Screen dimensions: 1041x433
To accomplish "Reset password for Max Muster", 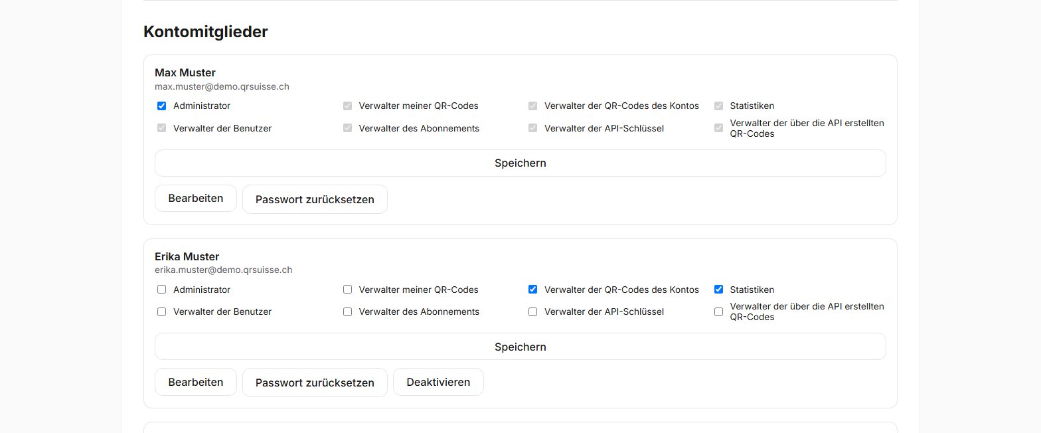I will 315,199.
